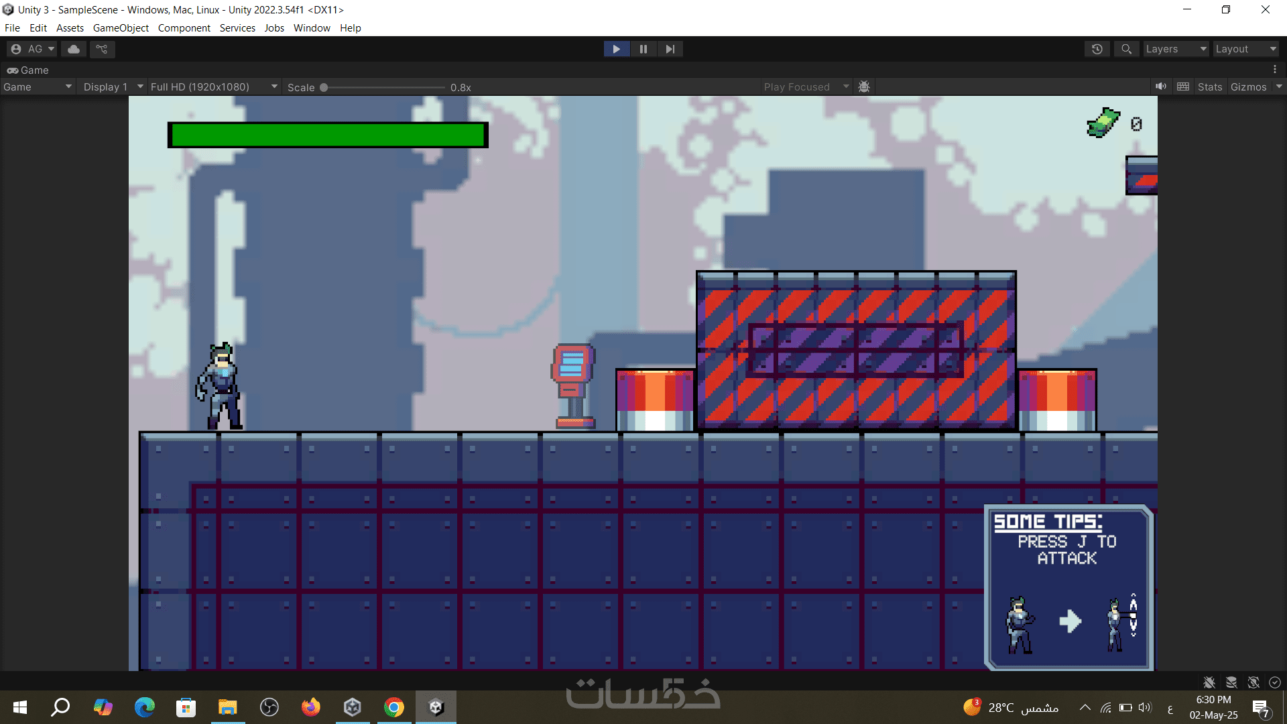
Task: Mute the game audio
Action: pos(1161,86)
